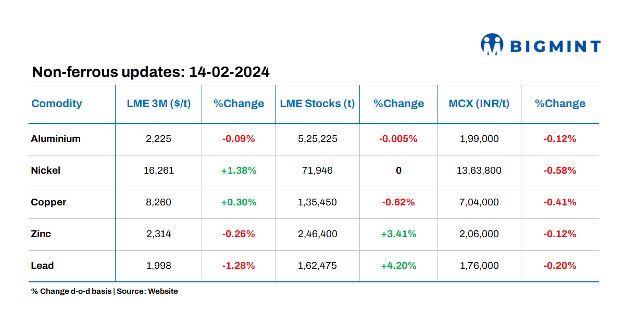The image size is (625, 312).
Task: Click Nickel's LME 3M price 16,261
Action: tap(159, 171)
